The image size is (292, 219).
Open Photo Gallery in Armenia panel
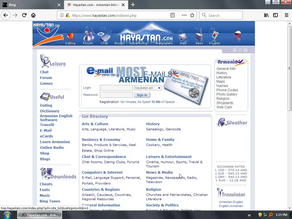point(227,94)
